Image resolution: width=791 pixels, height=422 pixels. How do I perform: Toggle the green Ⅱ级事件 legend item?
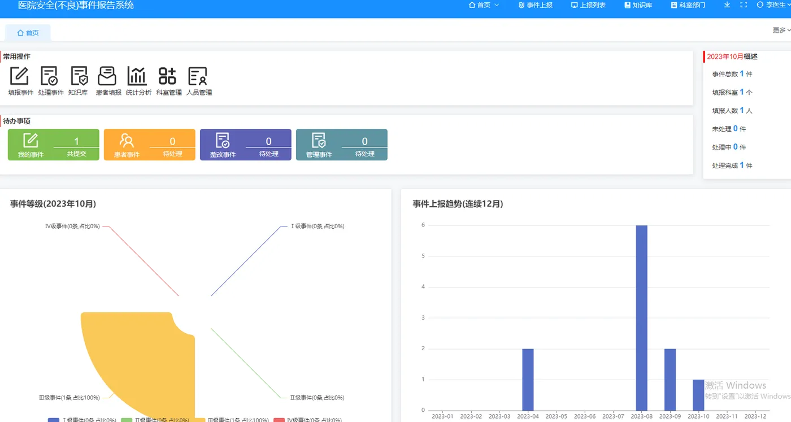pyautogui.click(x=155, y=420)
